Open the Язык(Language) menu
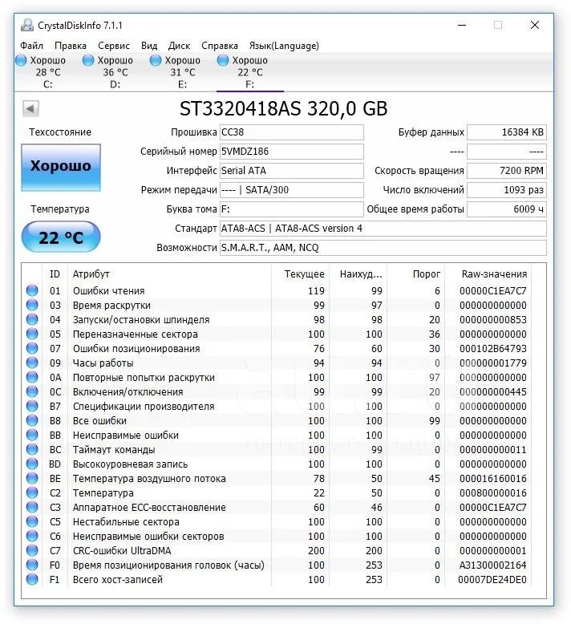Viewport: 571px width, 624px height. (284, 46)
